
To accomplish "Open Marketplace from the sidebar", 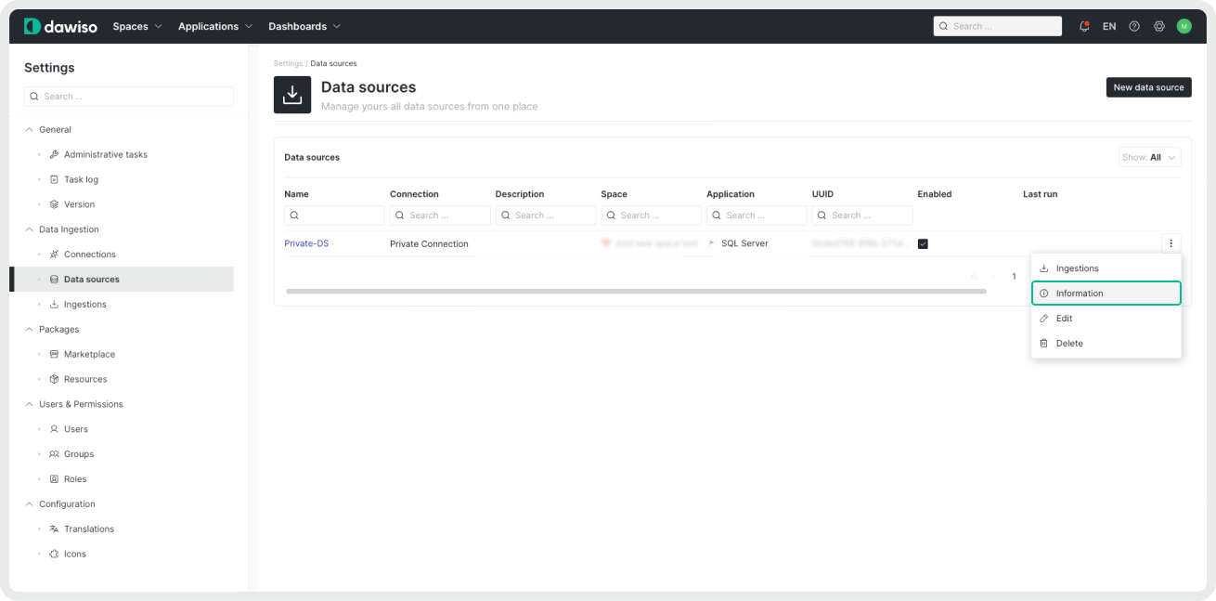I will click(x=89, y=354).
